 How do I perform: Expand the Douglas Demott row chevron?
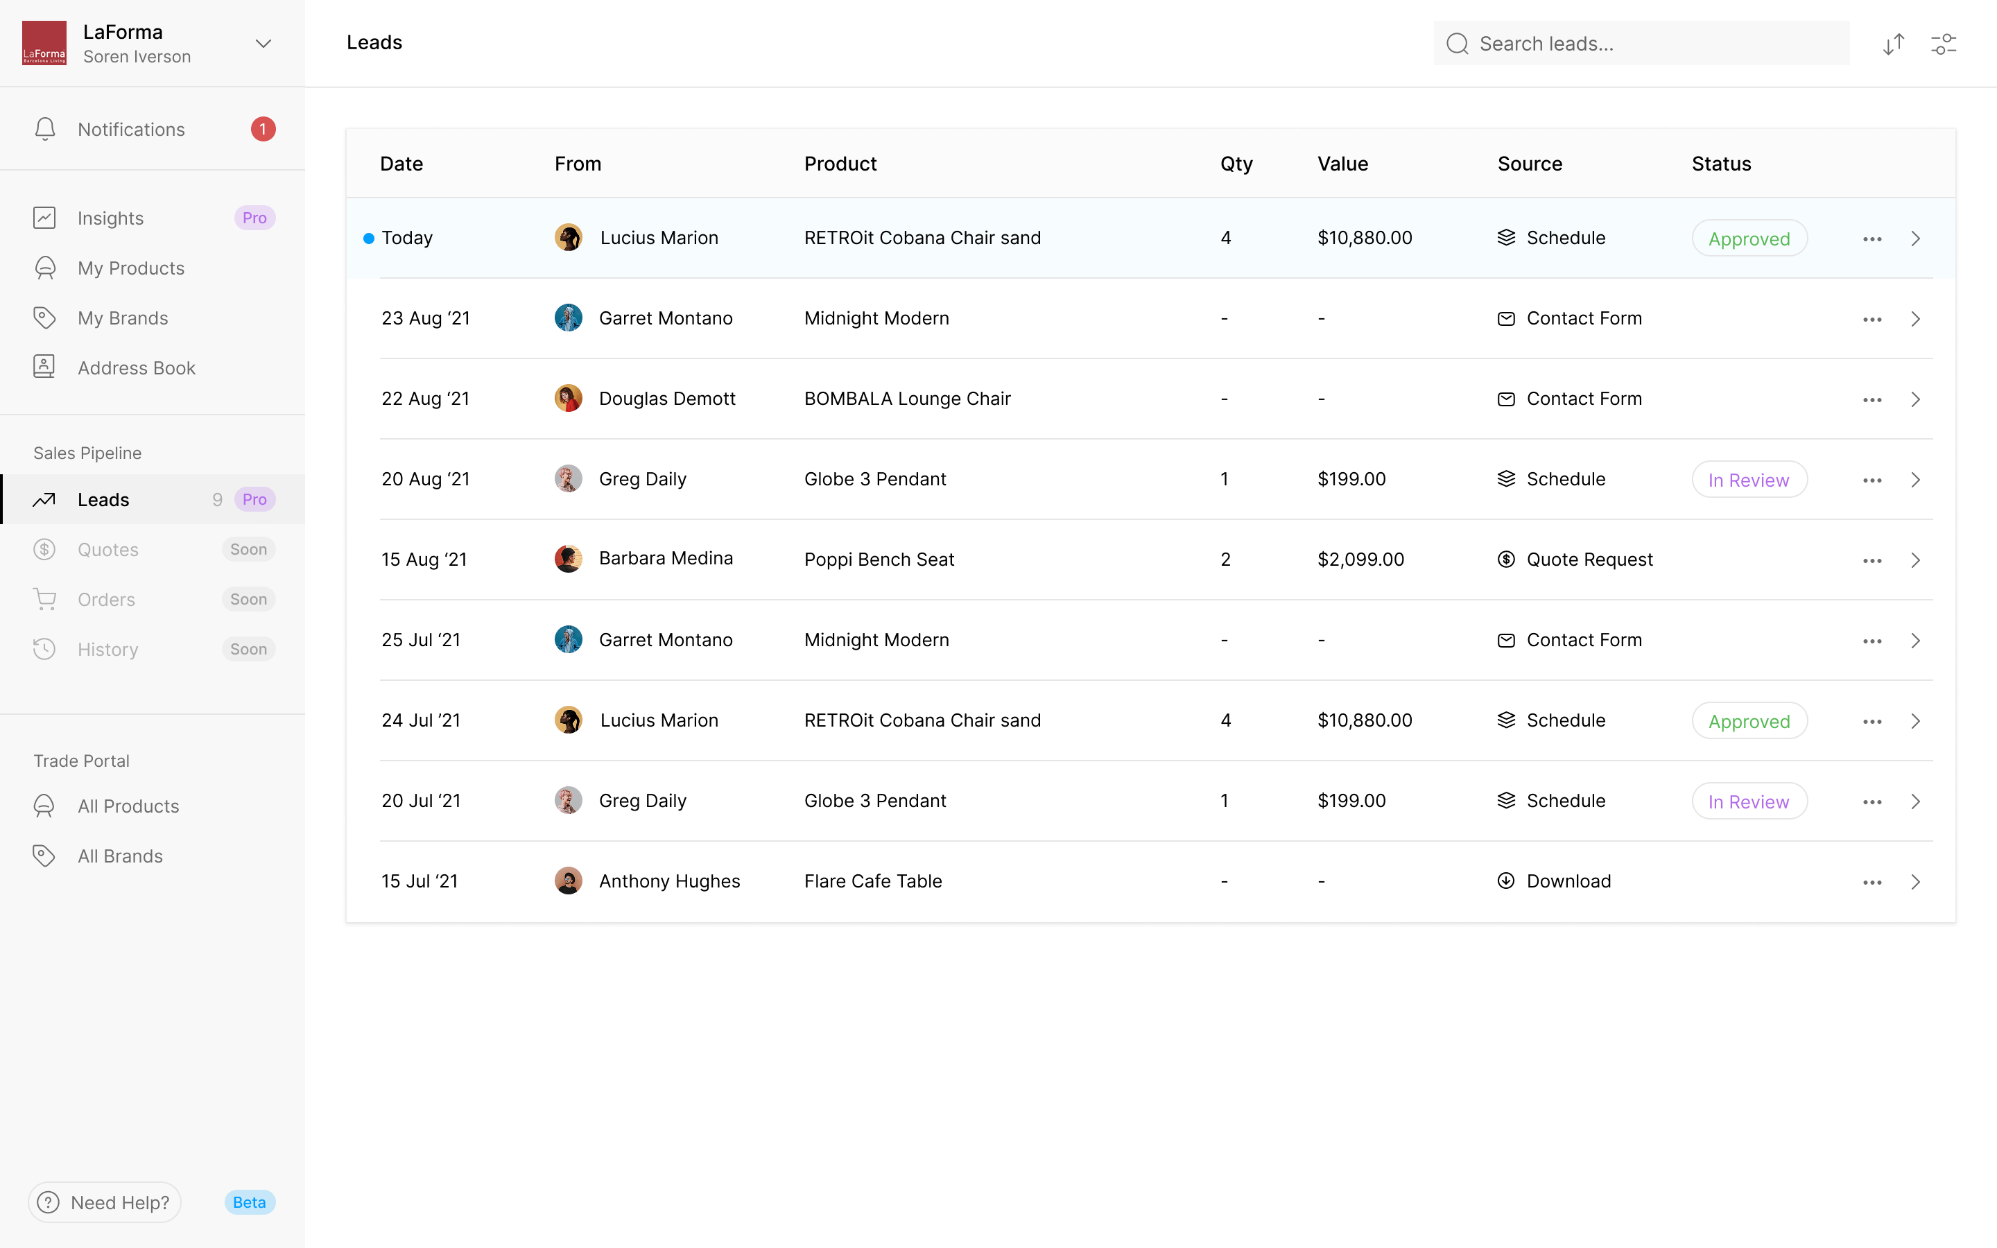tap(1915, 399)
